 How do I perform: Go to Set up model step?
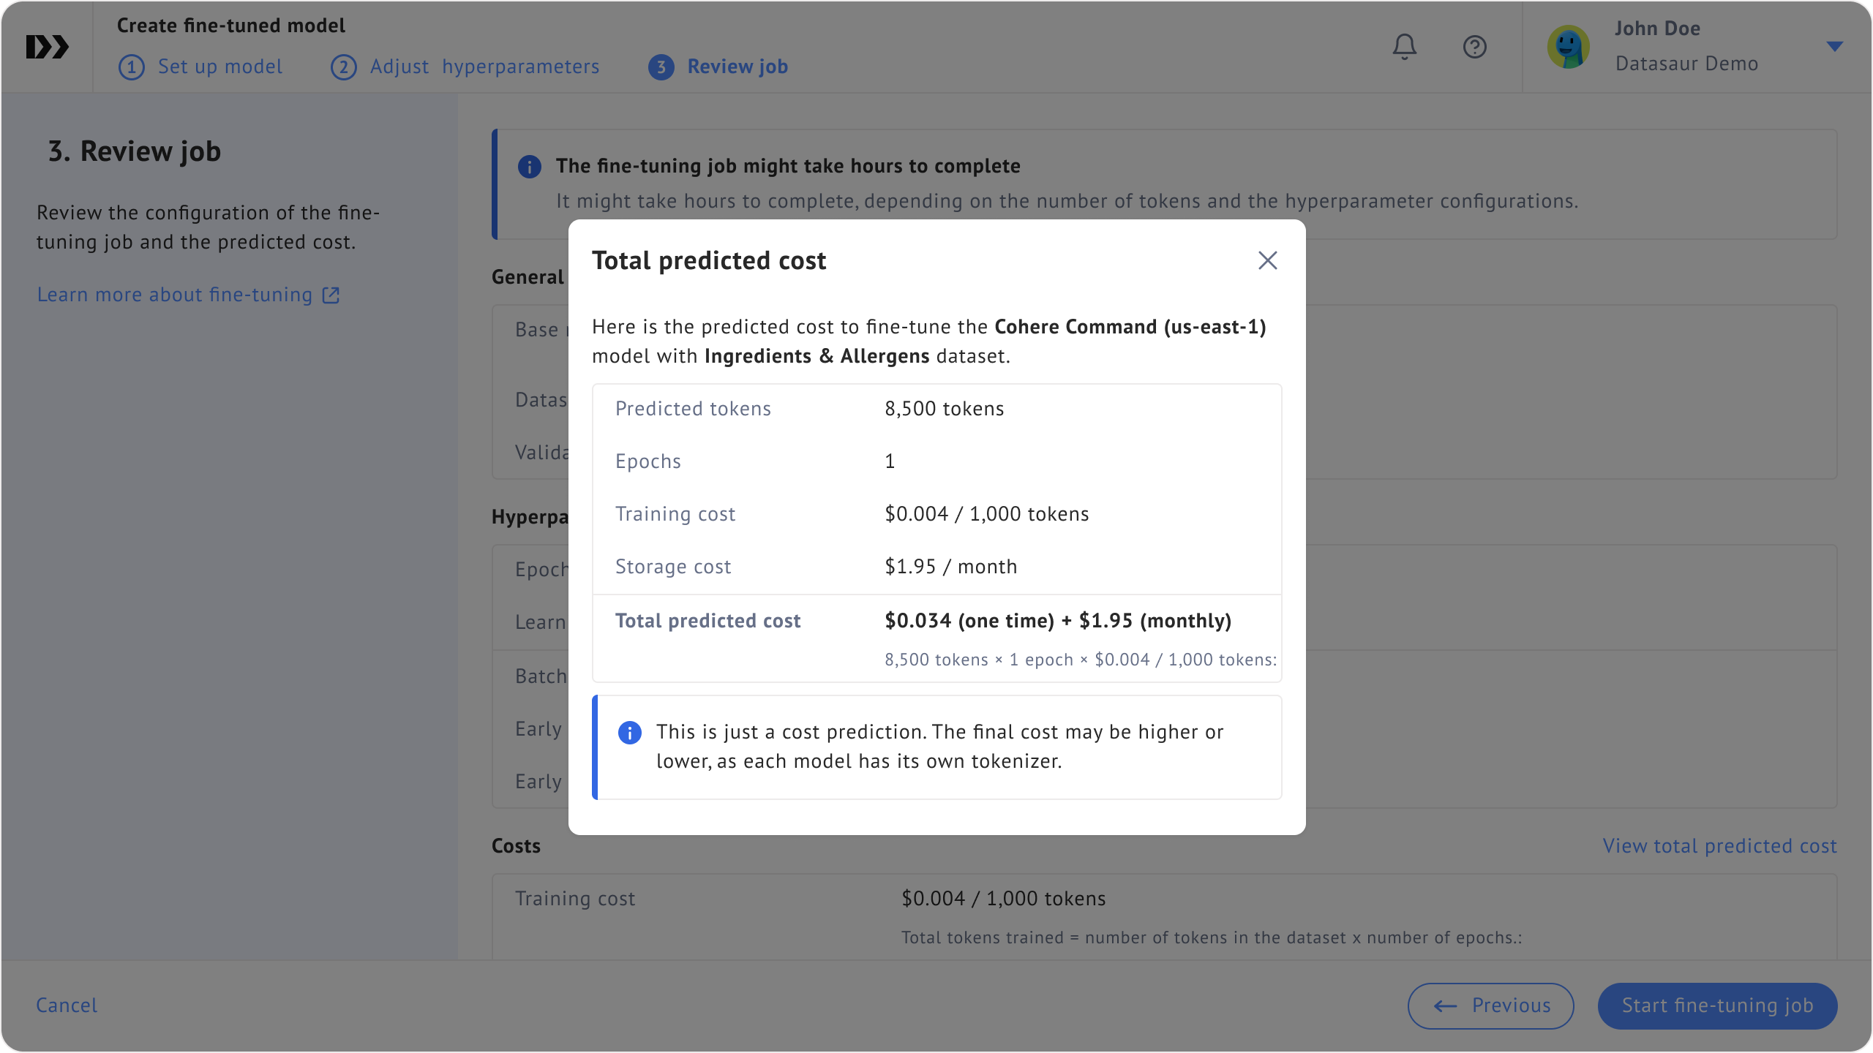click(219, 67)
